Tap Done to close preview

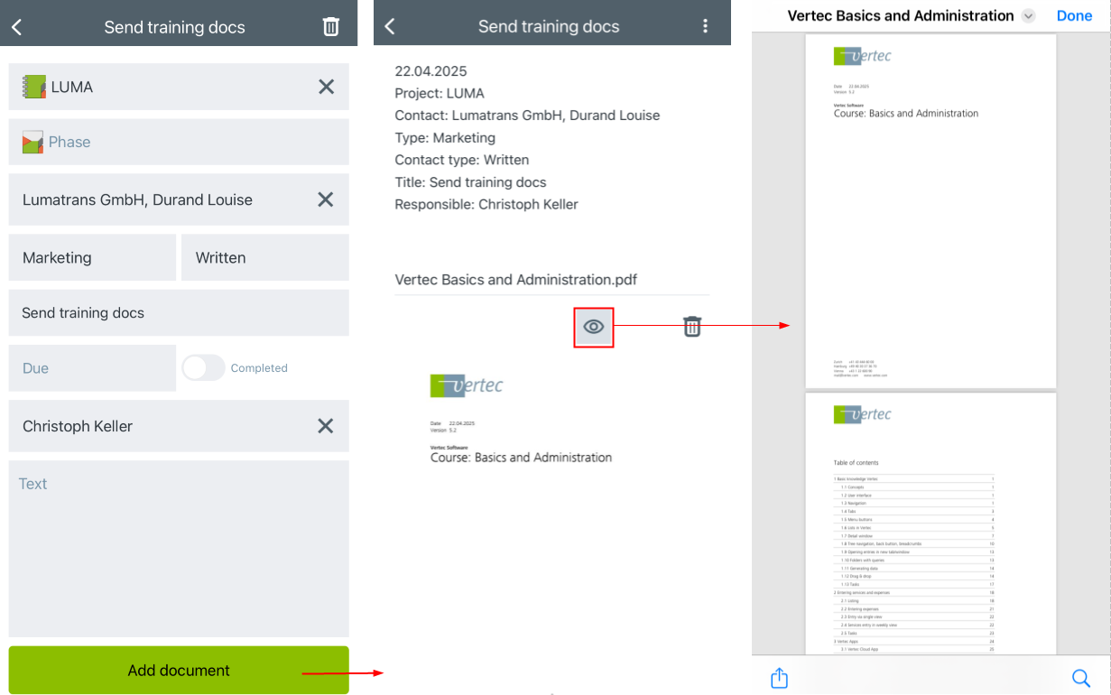1074,16
